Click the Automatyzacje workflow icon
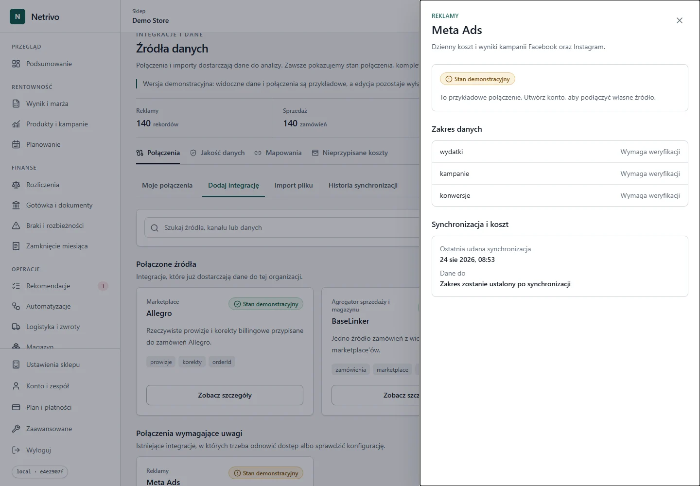 click(16, 306)
